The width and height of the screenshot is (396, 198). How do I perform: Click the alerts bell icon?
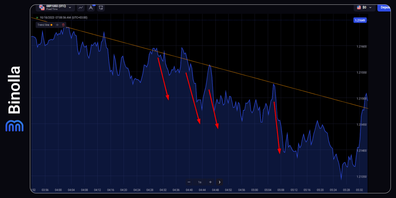101,8
